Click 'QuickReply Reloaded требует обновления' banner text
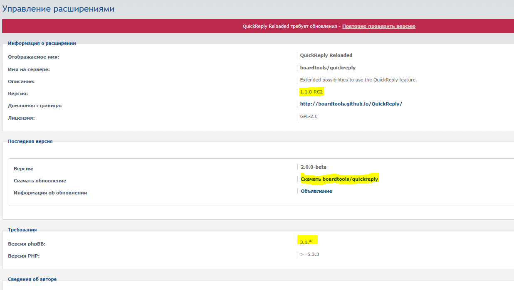This screenshot has height=290, width=514. pyautogui.click(x=290, y=26)
